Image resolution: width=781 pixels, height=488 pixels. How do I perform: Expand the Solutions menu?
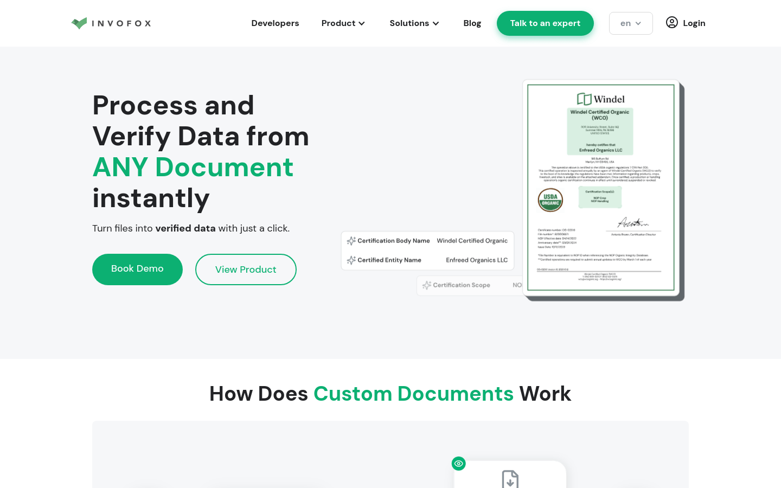click(414, 23)
